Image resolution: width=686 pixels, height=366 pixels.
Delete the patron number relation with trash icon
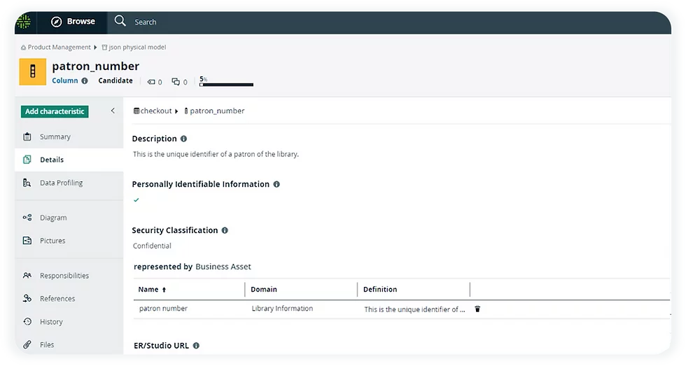[477, 309]
